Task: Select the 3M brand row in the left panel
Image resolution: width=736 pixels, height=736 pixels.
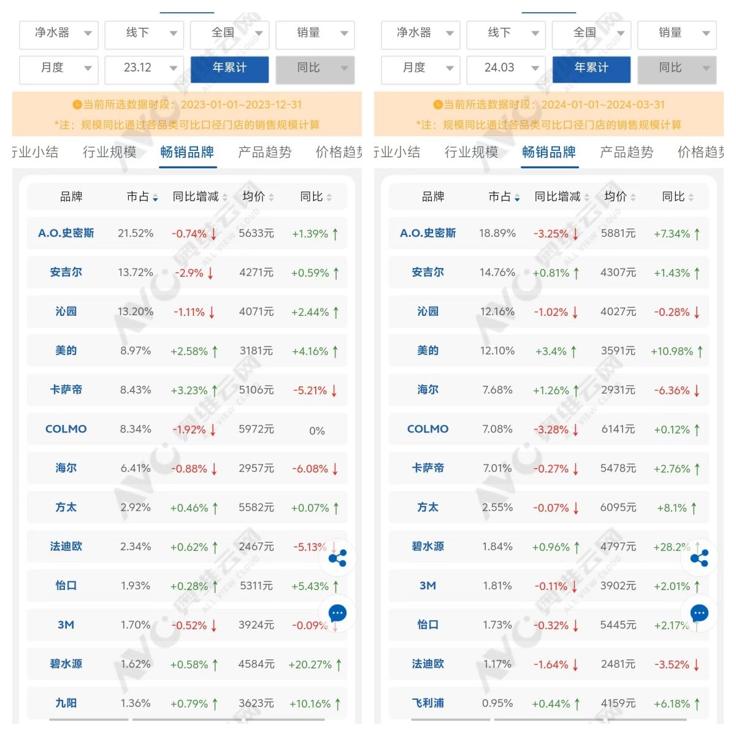Action: (187, 625)
